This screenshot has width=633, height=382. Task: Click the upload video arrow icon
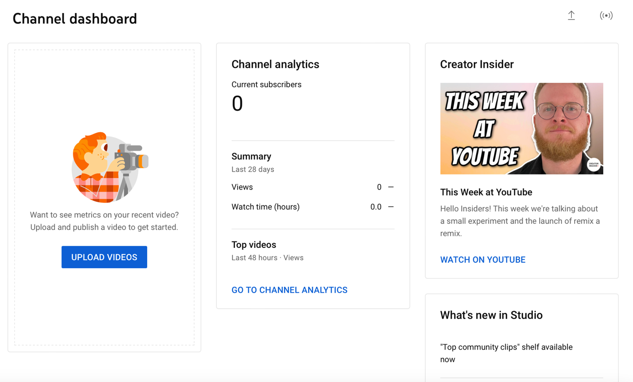[x=571, y=15]
